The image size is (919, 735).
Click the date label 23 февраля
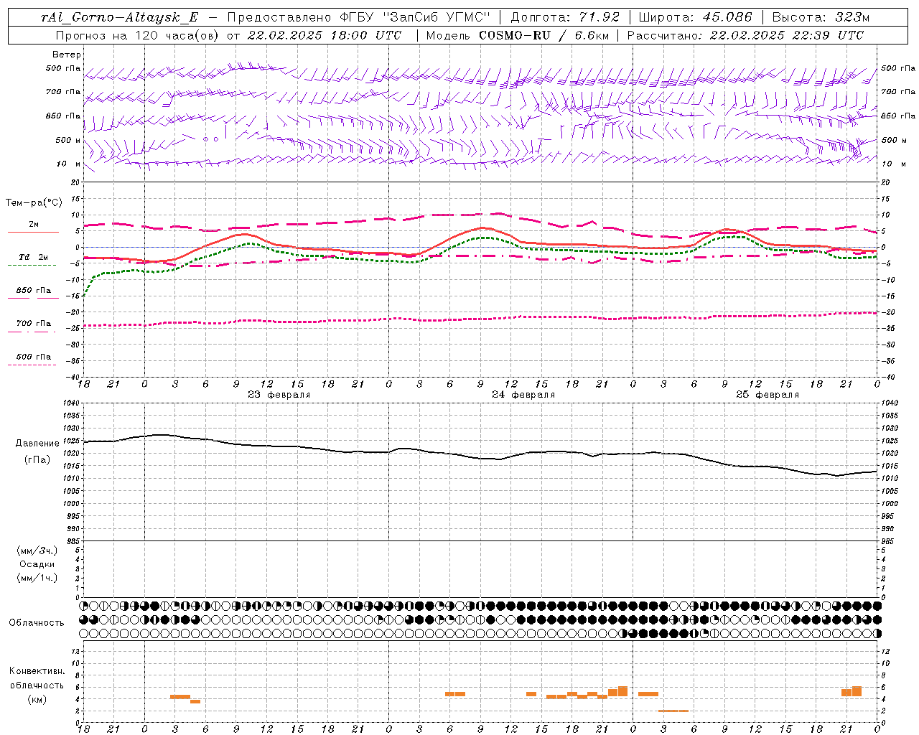point(279,395)
